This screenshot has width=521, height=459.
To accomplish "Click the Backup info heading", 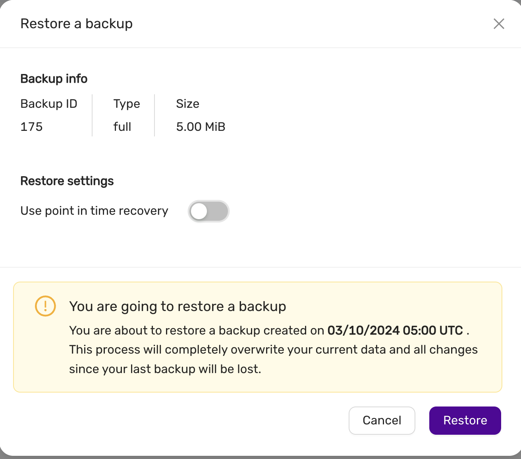I will [54, 78].
